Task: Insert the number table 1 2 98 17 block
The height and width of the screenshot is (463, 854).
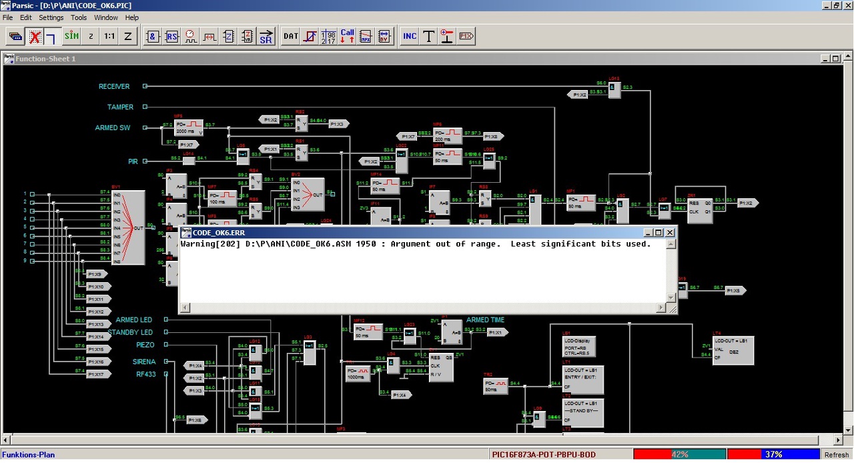Action: [x=328, y=36]
